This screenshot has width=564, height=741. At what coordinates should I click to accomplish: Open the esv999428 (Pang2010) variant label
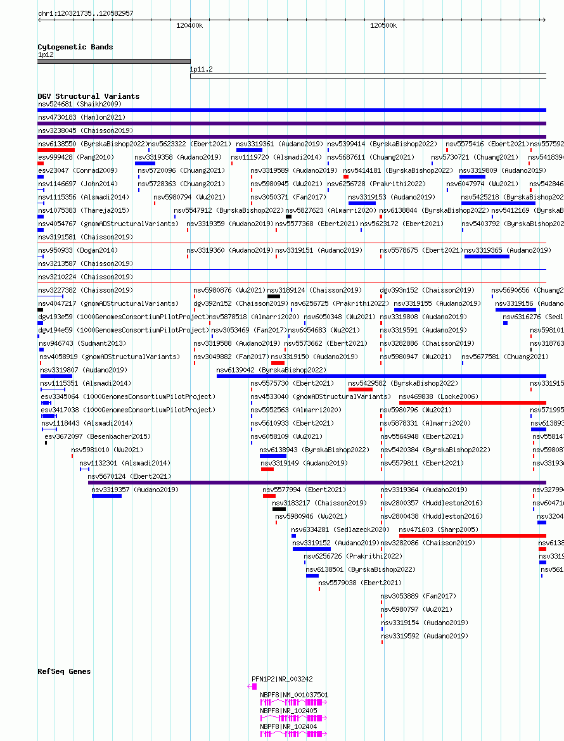pyautogui.click(x=75, y=157)
